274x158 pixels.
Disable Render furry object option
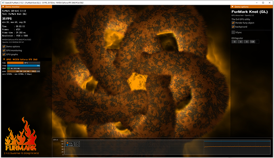coord(233,23)
